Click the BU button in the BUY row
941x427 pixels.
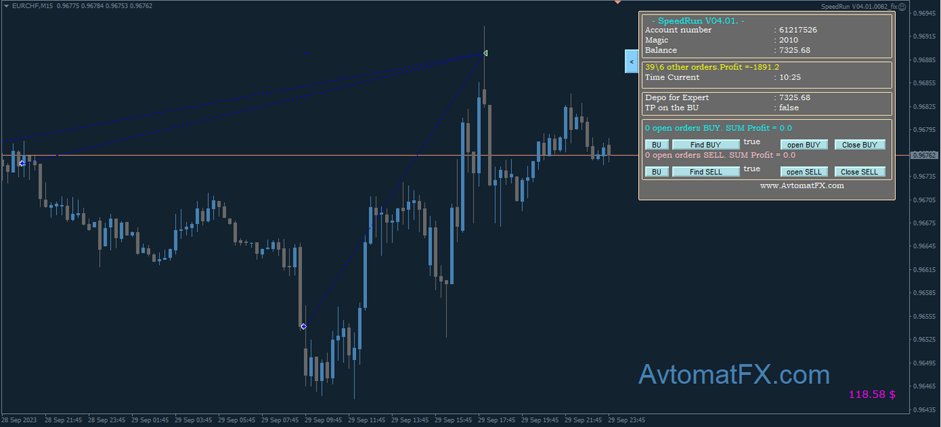click(x=657, y=145)
